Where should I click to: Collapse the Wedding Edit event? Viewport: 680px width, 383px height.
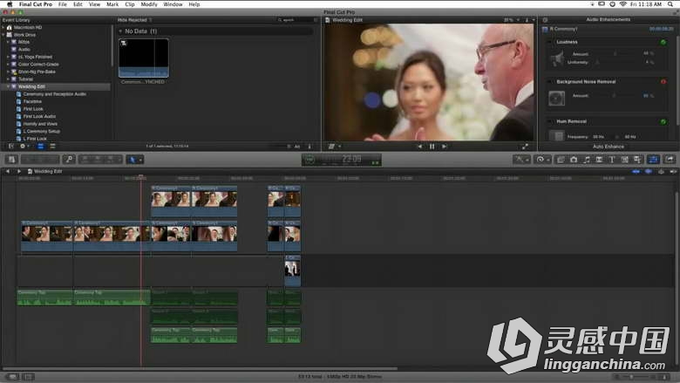[8, 86]
